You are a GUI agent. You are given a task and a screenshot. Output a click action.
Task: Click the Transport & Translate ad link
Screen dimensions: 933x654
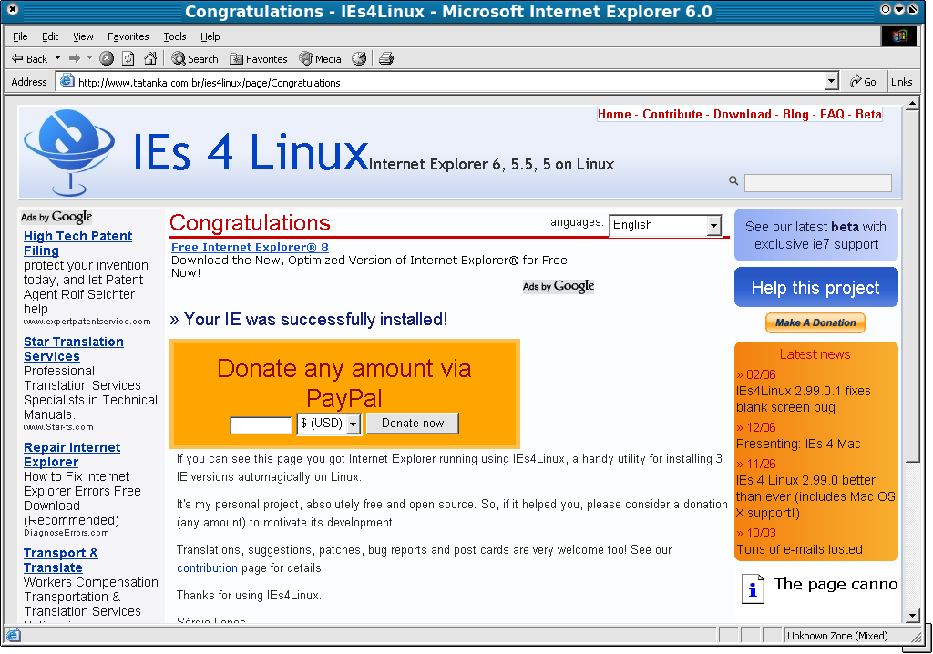[61, 560]
